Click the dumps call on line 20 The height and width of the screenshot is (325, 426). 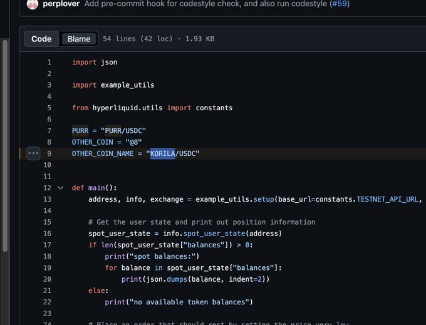click(x=177, y=279)
